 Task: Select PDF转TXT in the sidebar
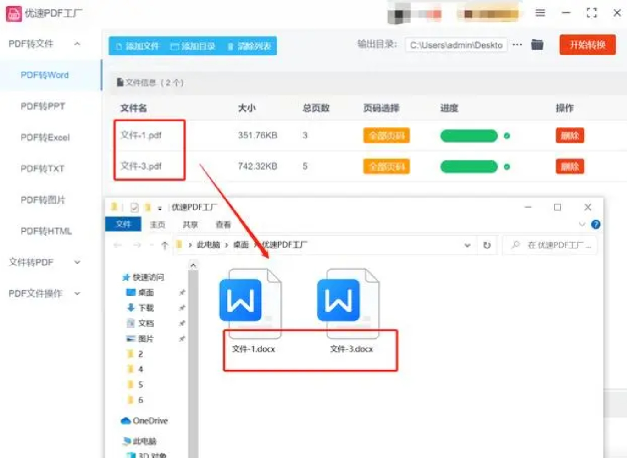coord(42,168)
